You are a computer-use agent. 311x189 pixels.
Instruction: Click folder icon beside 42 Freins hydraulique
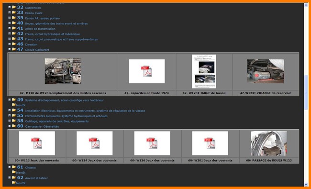[14, 33]
